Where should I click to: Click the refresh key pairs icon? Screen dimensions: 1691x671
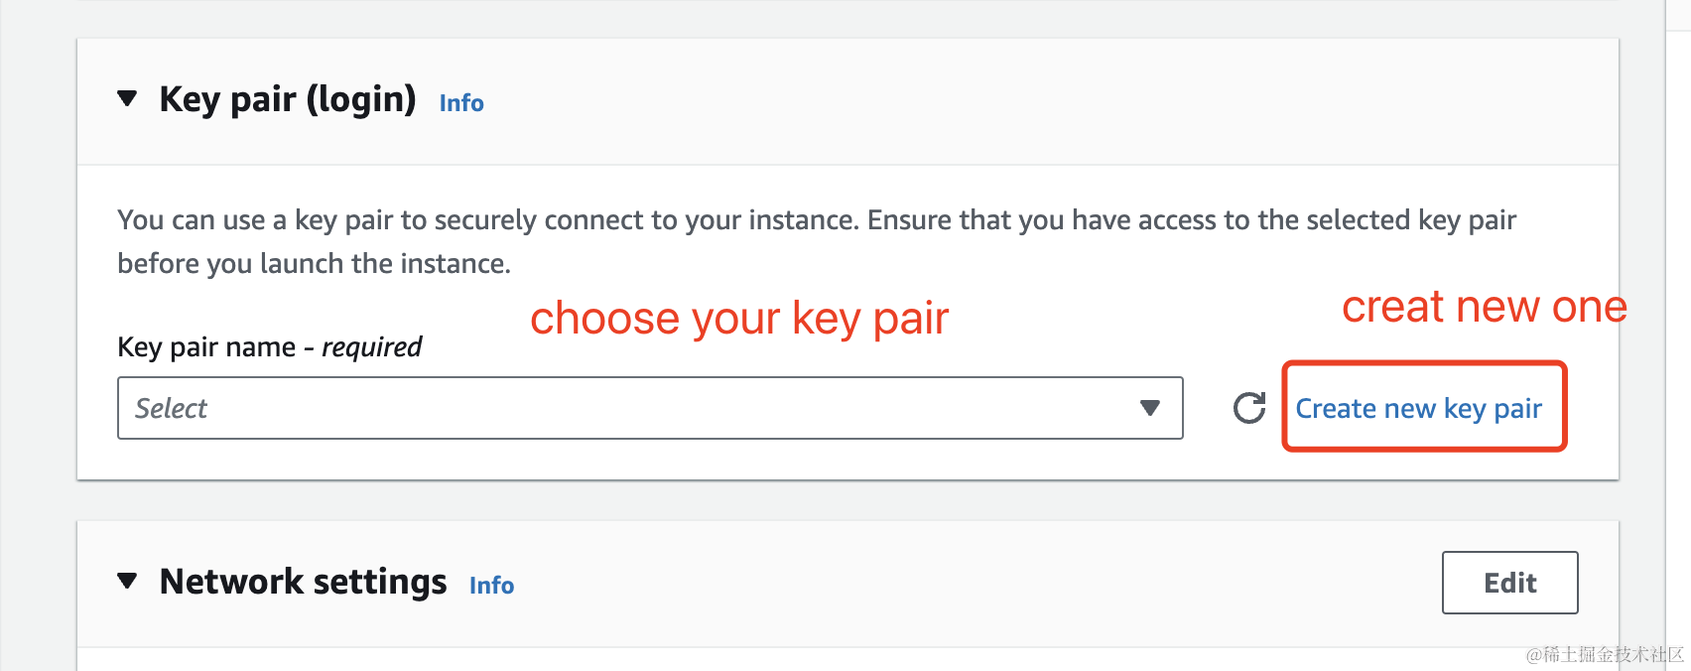1249,408
